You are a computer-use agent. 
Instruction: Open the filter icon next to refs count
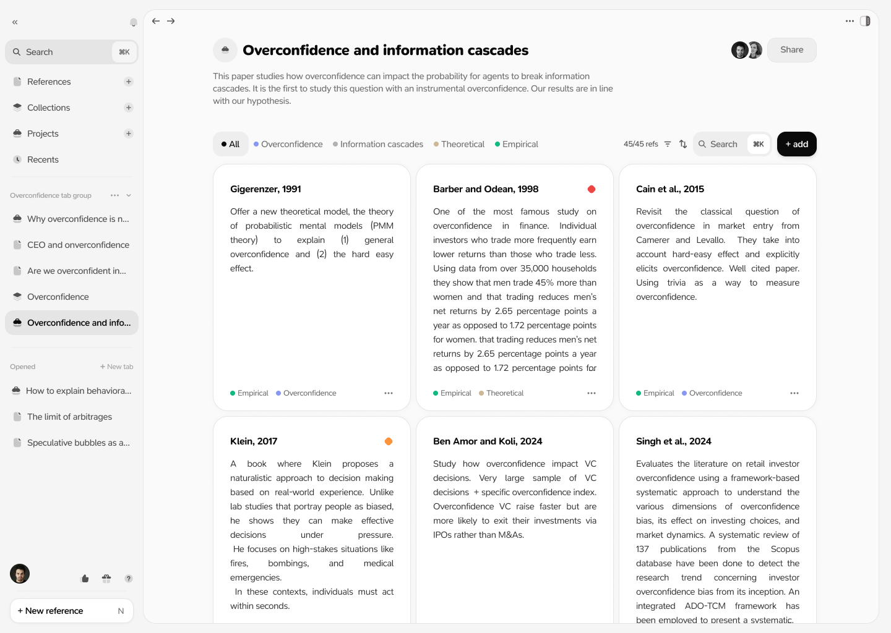point(668,144)
